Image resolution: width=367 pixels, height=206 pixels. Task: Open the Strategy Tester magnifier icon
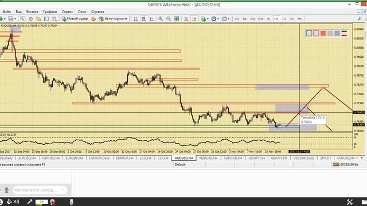tap(54, 19)
